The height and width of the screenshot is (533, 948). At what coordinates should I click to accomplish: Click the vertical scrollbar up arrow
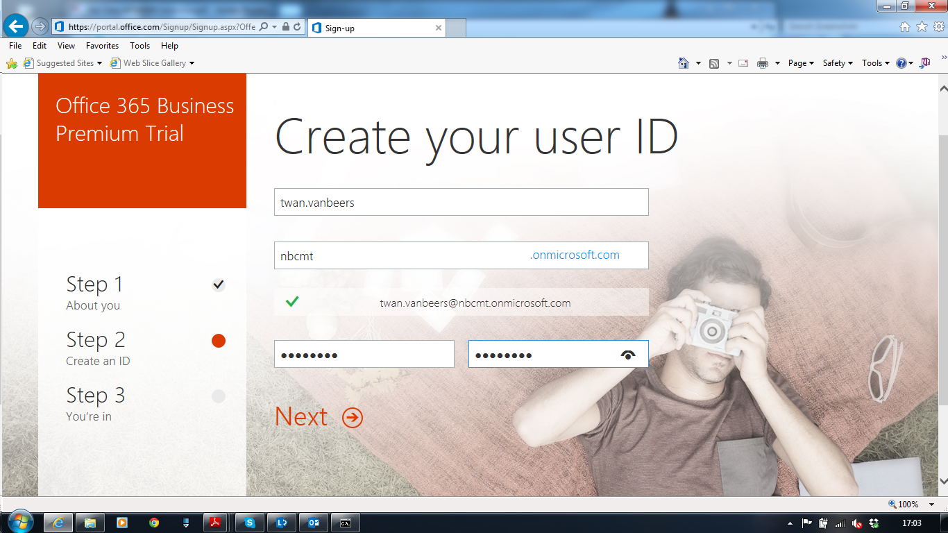pyautogui.click(x=942, y=88)
